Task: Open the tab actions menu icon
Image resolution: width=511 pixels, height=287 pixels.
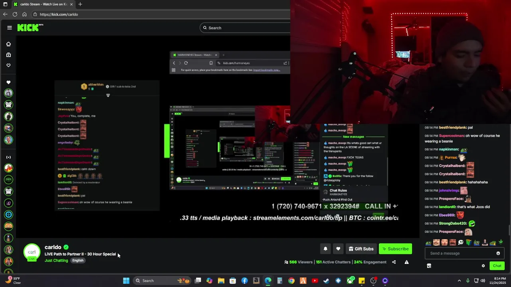Action: [x=5, y=4]
